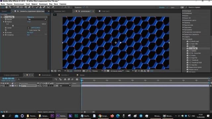Click the CC Block Load effect icon
212x119 pixels.
187,41
